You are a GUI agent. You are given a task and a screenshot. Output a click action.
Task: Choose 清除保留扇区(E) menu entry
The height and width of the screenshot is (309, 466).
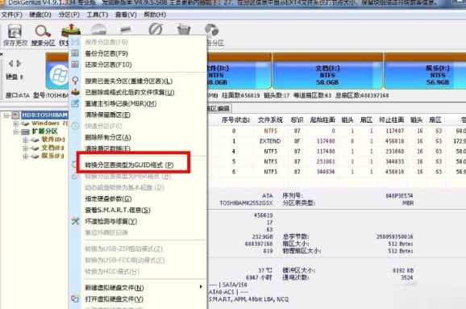click(107, 115)
